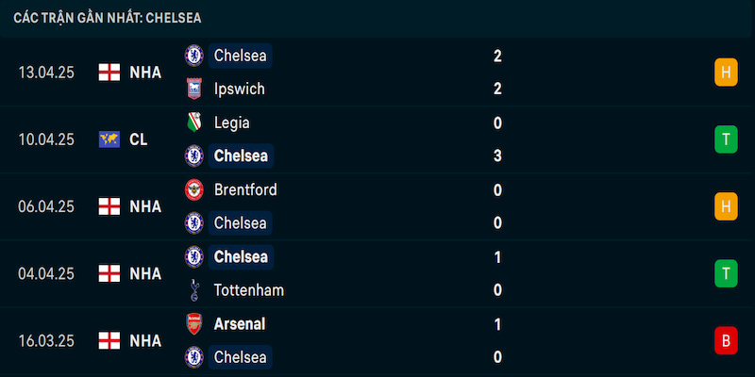Click the Tottenham club crest icon
Viewport: 755px width, 377px height.
194,290
